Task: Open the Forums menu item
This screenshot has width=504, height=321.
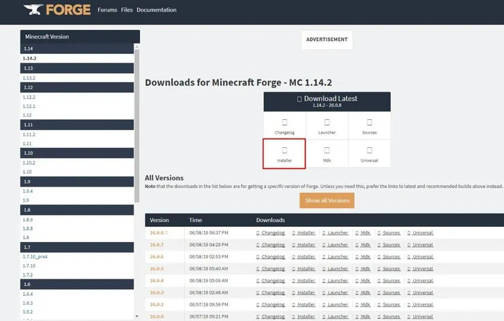Action: tap(107, 10)
